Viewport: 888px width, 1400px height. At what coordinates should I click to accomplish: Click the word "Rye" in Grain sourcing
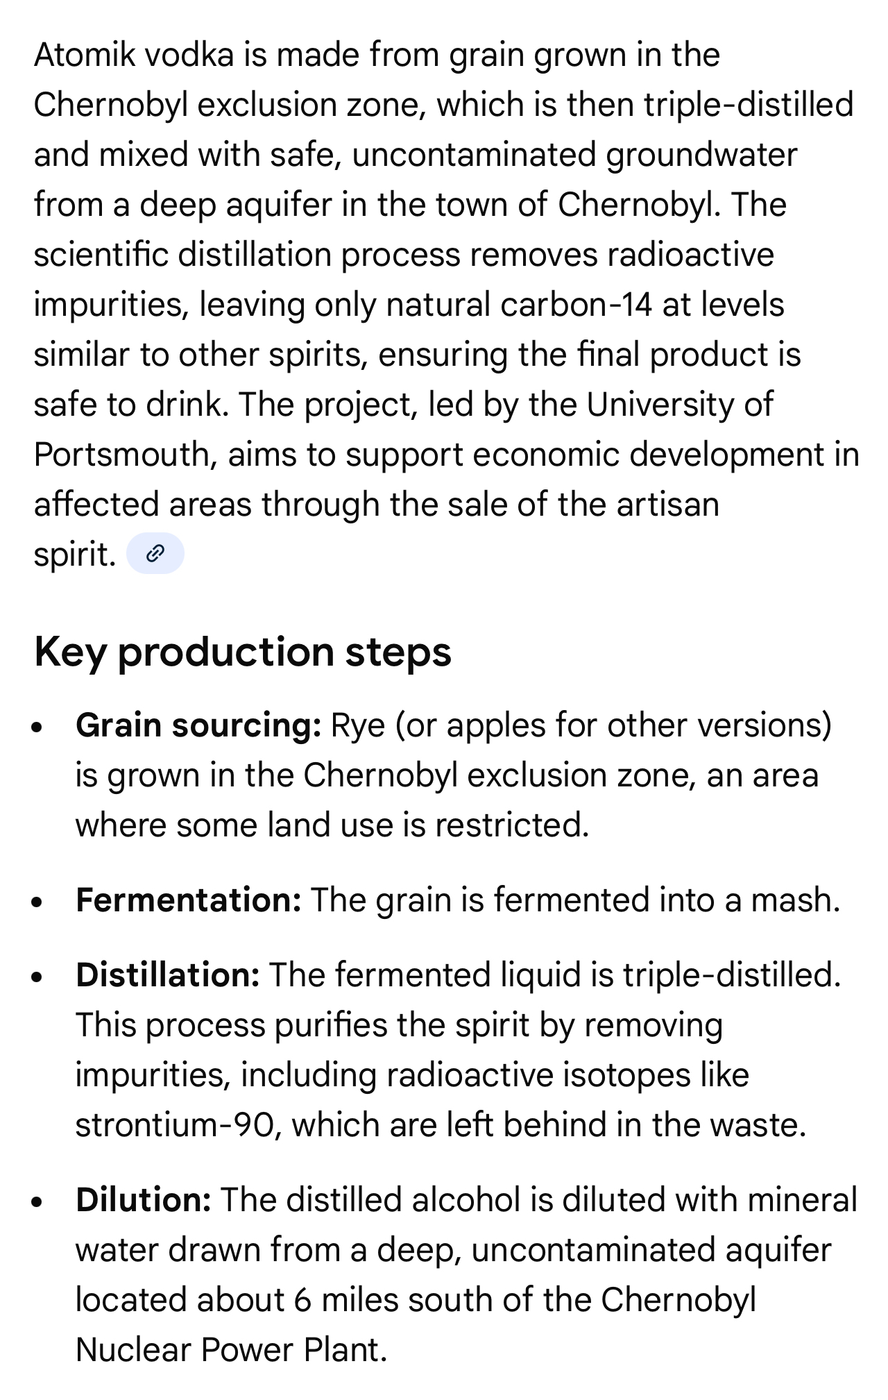tap(358, 725)
